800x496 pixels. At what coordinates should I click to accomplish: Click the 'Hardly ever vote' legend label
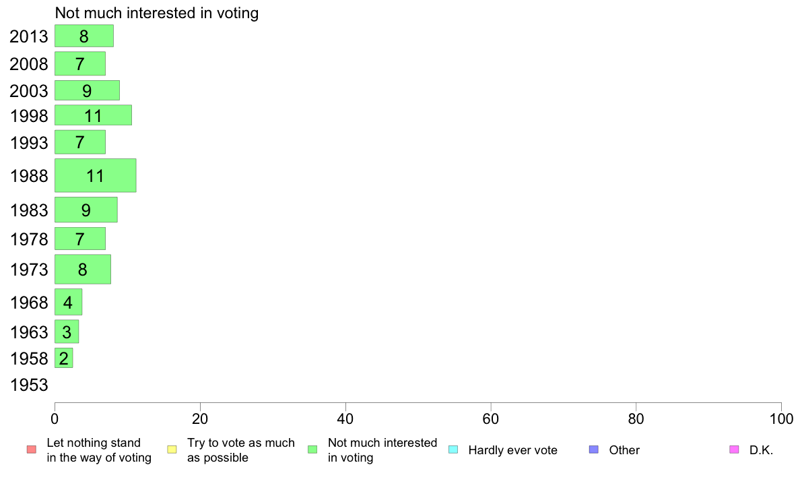[x=512, y=450]
